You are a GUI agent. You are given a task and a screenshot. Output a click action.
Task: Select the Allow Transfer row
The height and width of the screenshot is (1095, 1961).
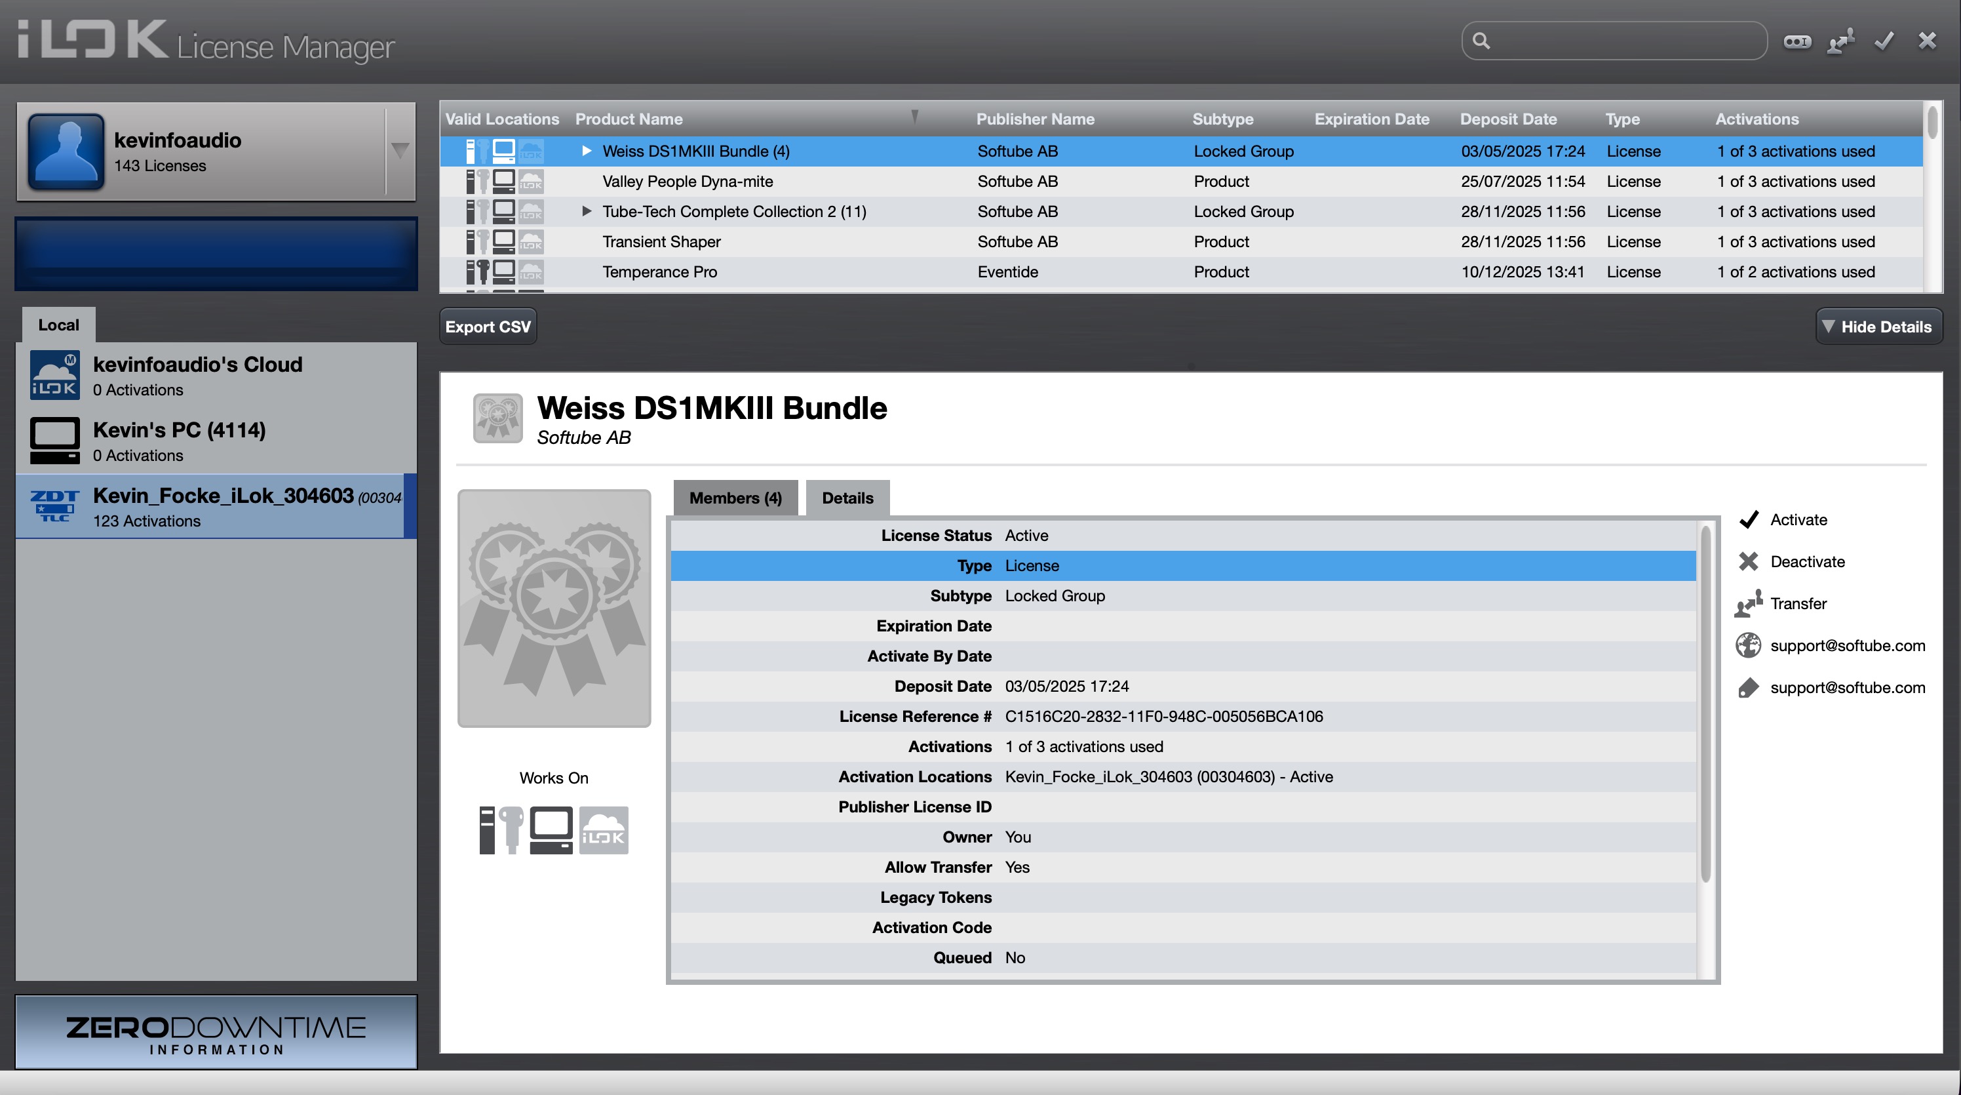coord(1183,867)
